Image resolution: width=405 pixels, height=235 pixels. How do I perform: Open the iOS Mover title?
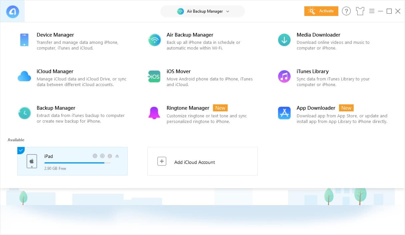pyautogui.click(x=179, y=71)
